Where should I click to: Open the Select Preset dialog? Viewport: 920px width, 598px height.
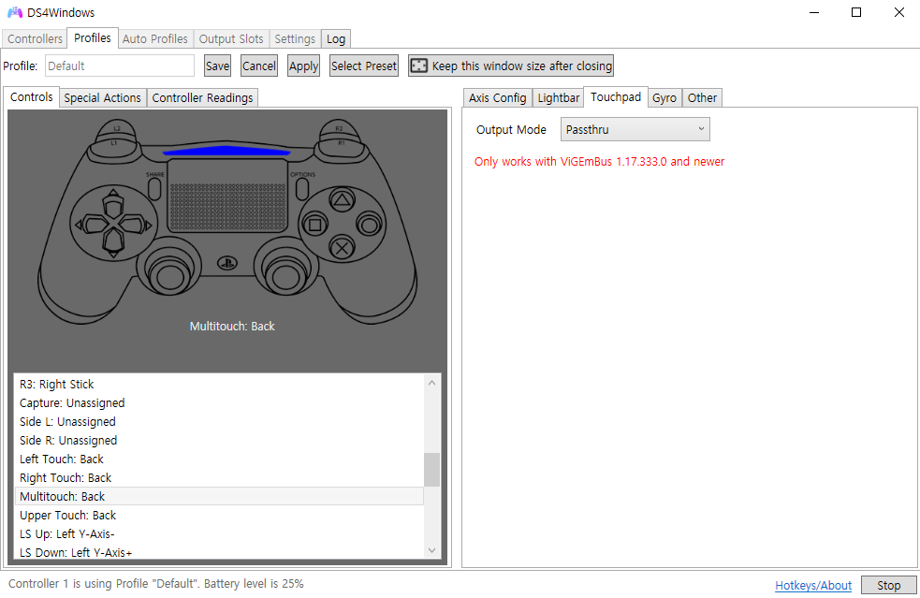[363, 66]
